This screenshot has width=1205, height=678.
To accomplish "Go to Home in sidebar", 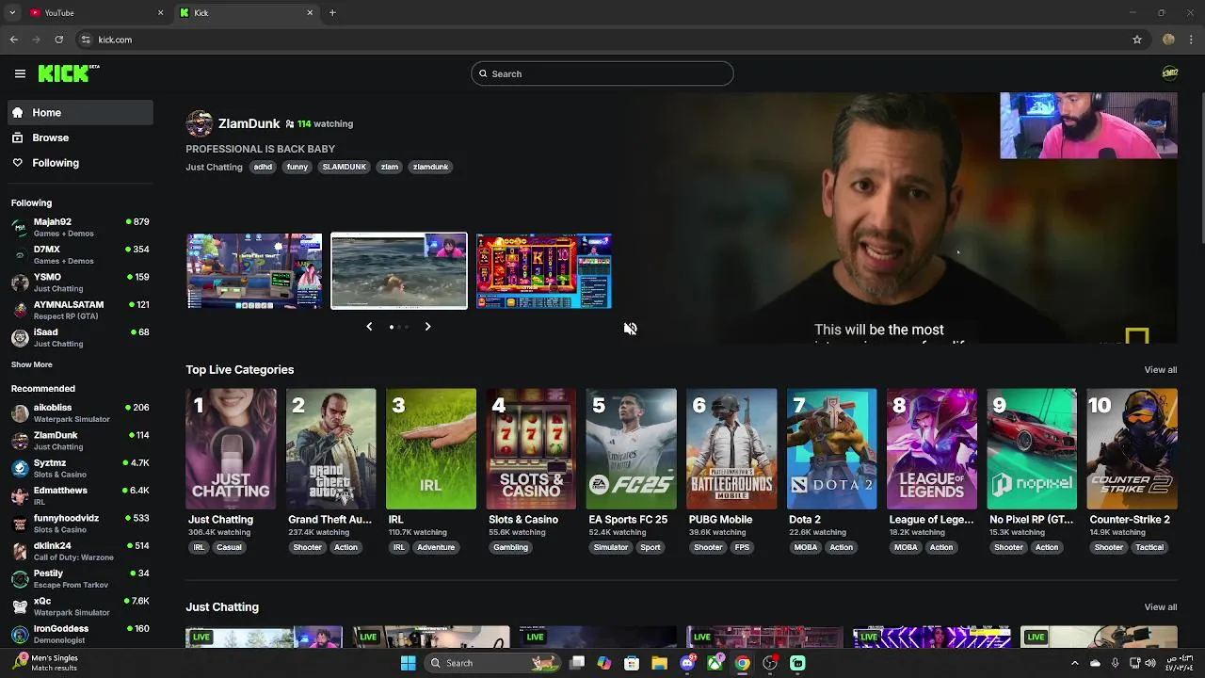I will tap(80, 112).
